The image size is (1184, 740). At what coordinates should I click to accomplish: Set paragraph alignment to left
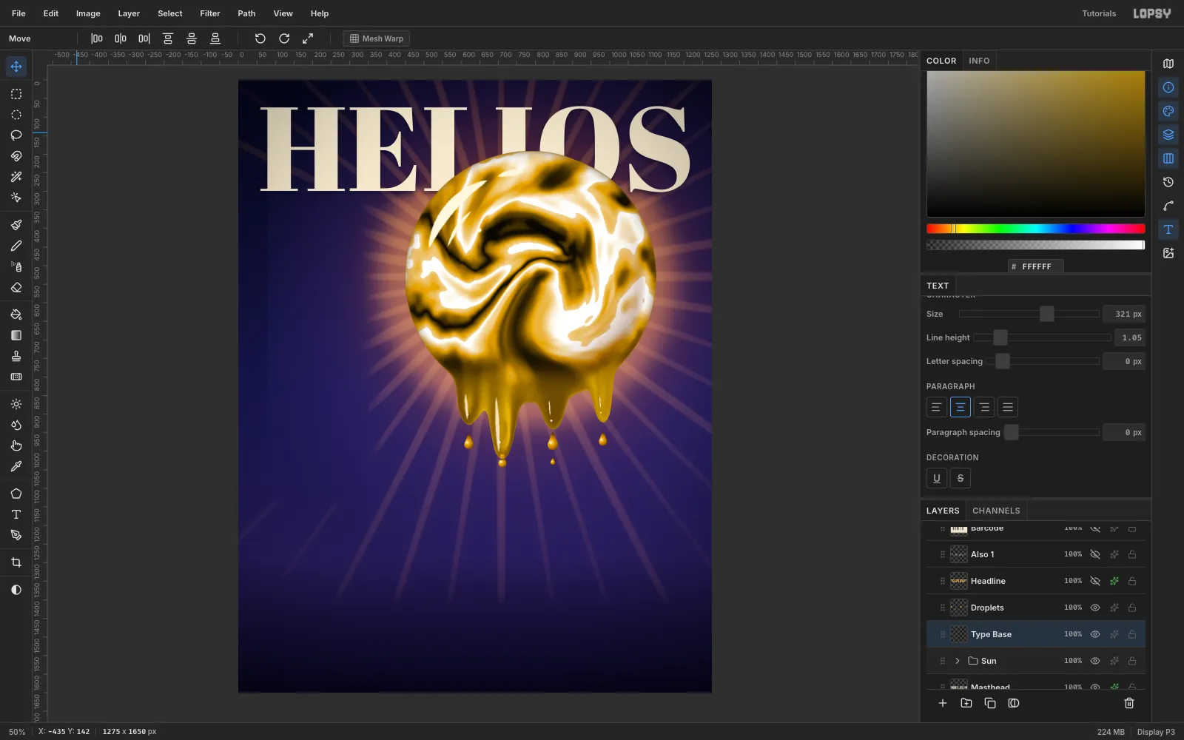[x=937, y=407]
